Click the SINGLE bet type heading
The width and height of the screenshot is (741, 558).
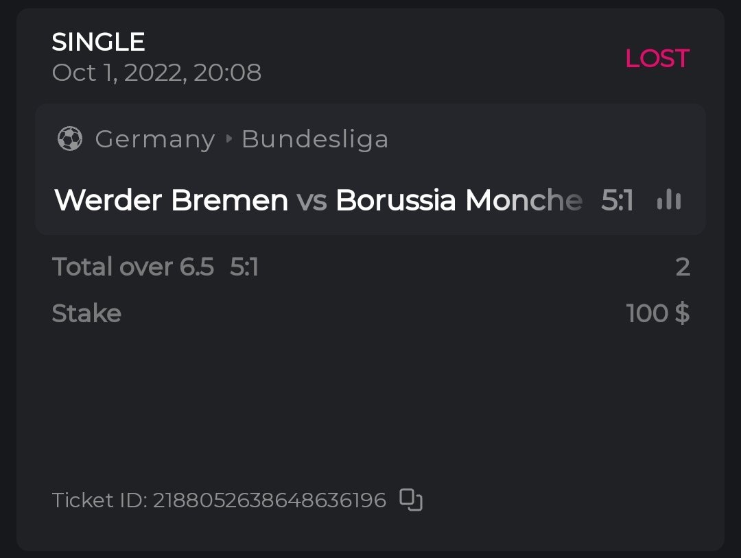tap(98, 43)
